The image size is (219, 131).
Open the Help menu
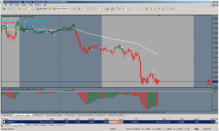(x=45, y=5)
